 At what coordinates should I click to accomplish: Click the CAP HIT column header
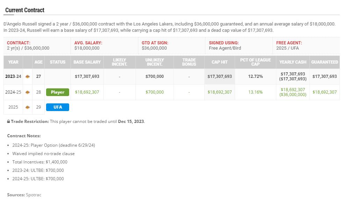(220, 62)
